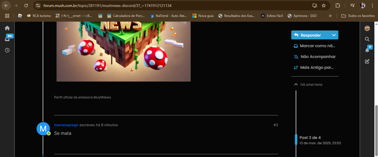Viewport: 378px width, 157px height.
Task: Click the page vertical scrollbar thumb
Action: click(x=376, y=131)
